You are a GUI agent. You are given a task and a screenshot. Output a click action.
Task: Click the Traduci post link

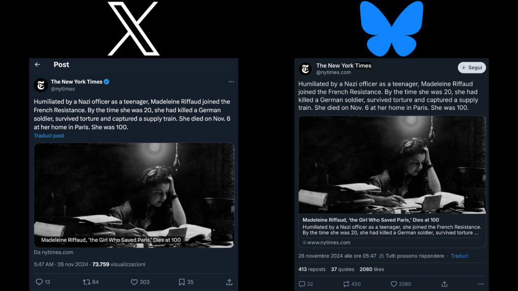pos(49,135)
